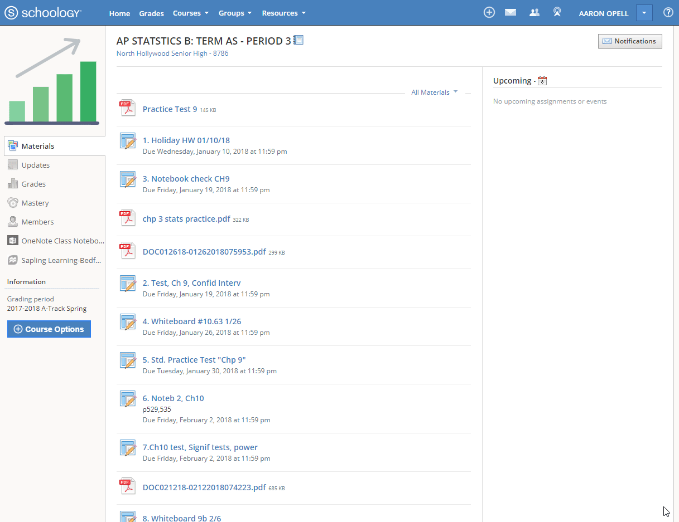Click the assignment icon for Test, Ch 9, Confid Interv
The height and width of the screenshot is (522, 679).
(128, 284)
